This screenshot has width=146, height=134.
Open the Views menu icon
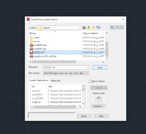[x=98, y=28]
